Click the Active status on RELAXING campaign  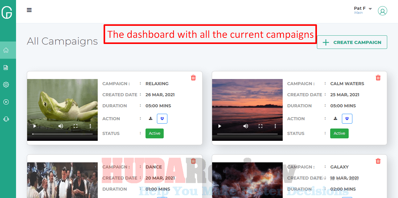[x=154, y=133]
